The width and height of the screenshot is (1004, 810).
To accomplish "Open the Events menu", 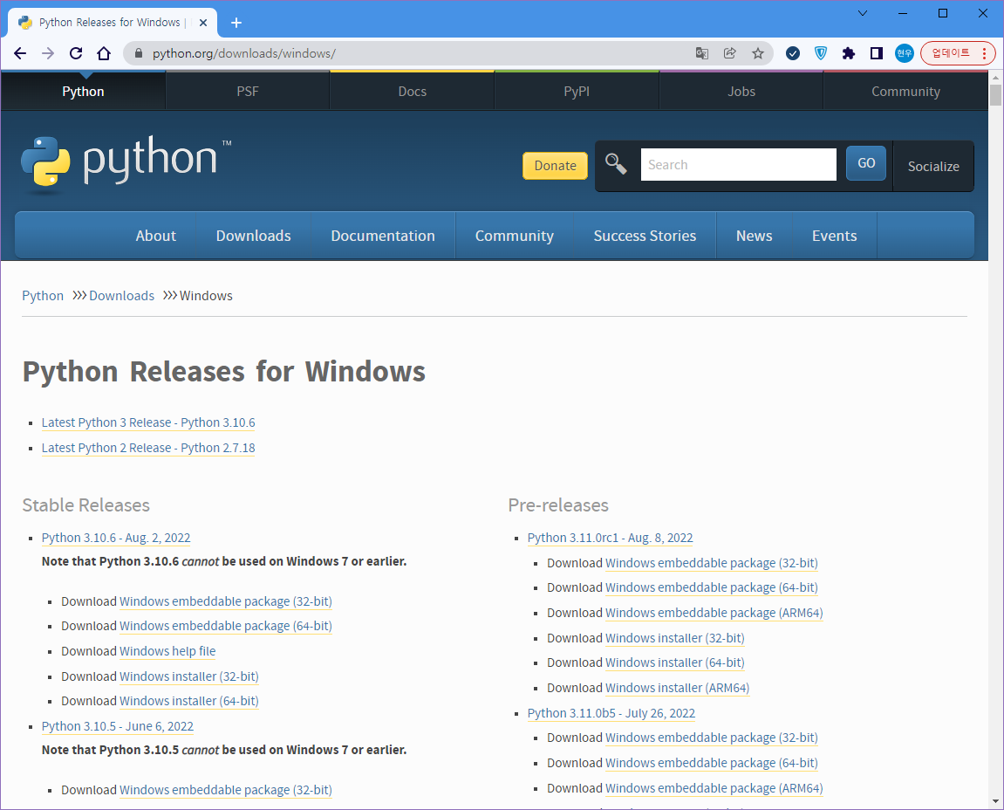I will [834, 236].
